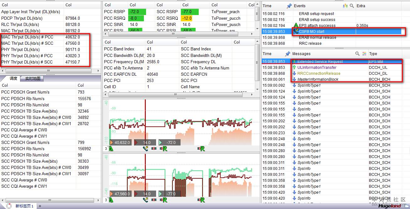Switch to the 实时地图 tab

[33, 79]
